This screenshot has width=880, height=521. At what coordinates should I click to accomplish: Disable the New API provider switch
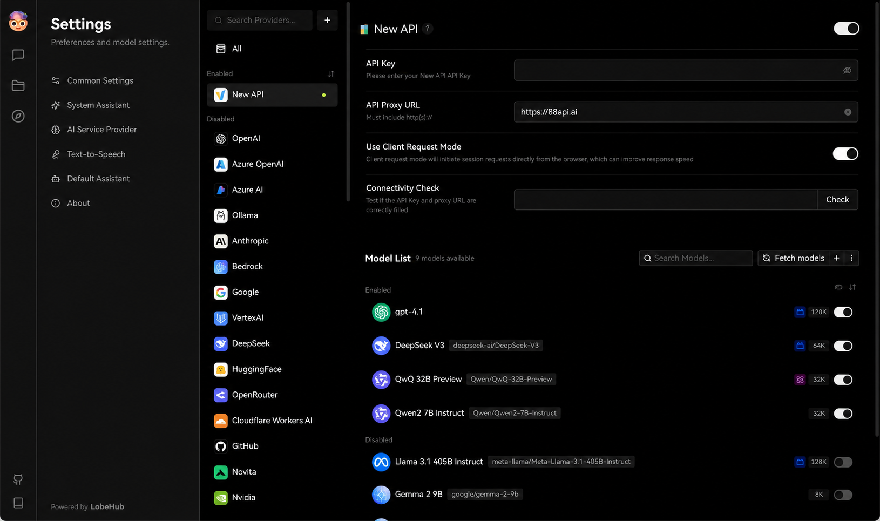coord(846,28)
